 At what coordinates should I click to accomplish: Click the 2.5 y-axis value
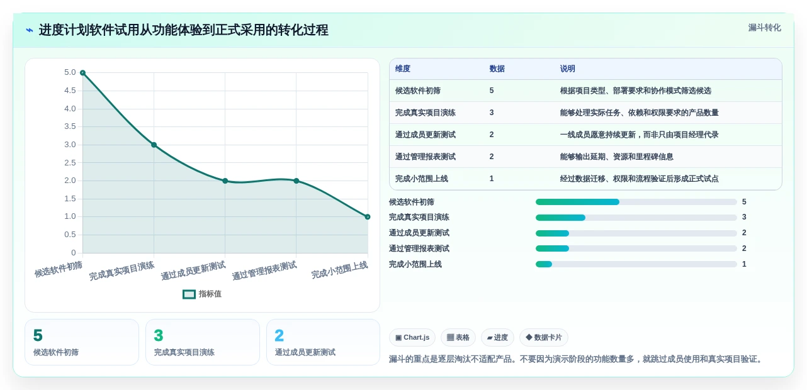pyautogui.click(x=70, y=163)
